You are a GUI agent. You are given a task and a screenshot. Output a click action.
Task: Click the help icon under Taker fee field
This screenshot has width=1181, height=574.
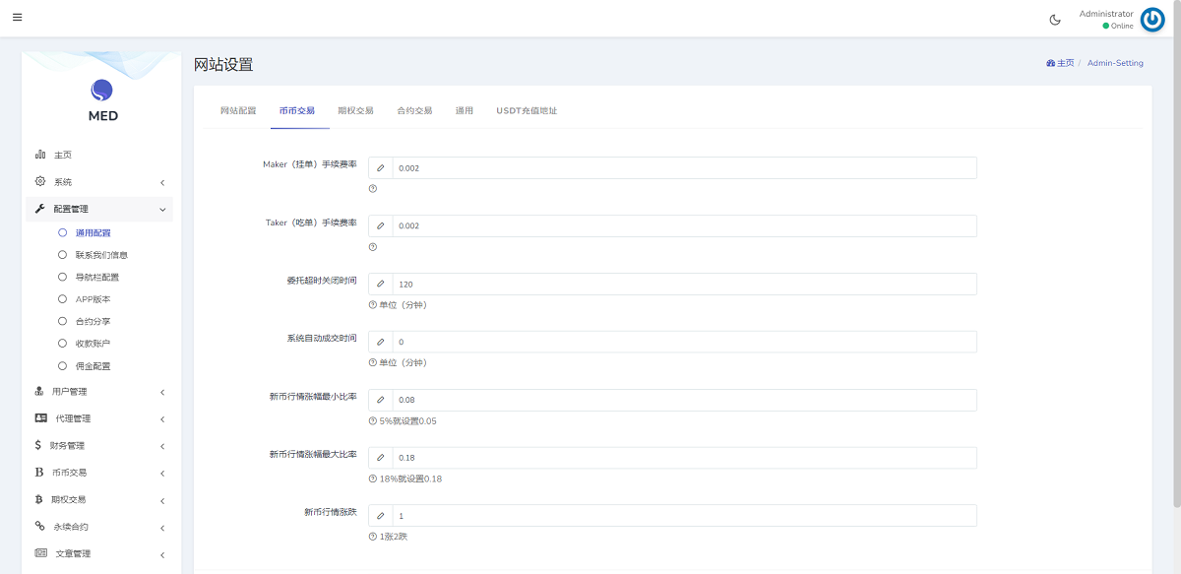(373, 247)
